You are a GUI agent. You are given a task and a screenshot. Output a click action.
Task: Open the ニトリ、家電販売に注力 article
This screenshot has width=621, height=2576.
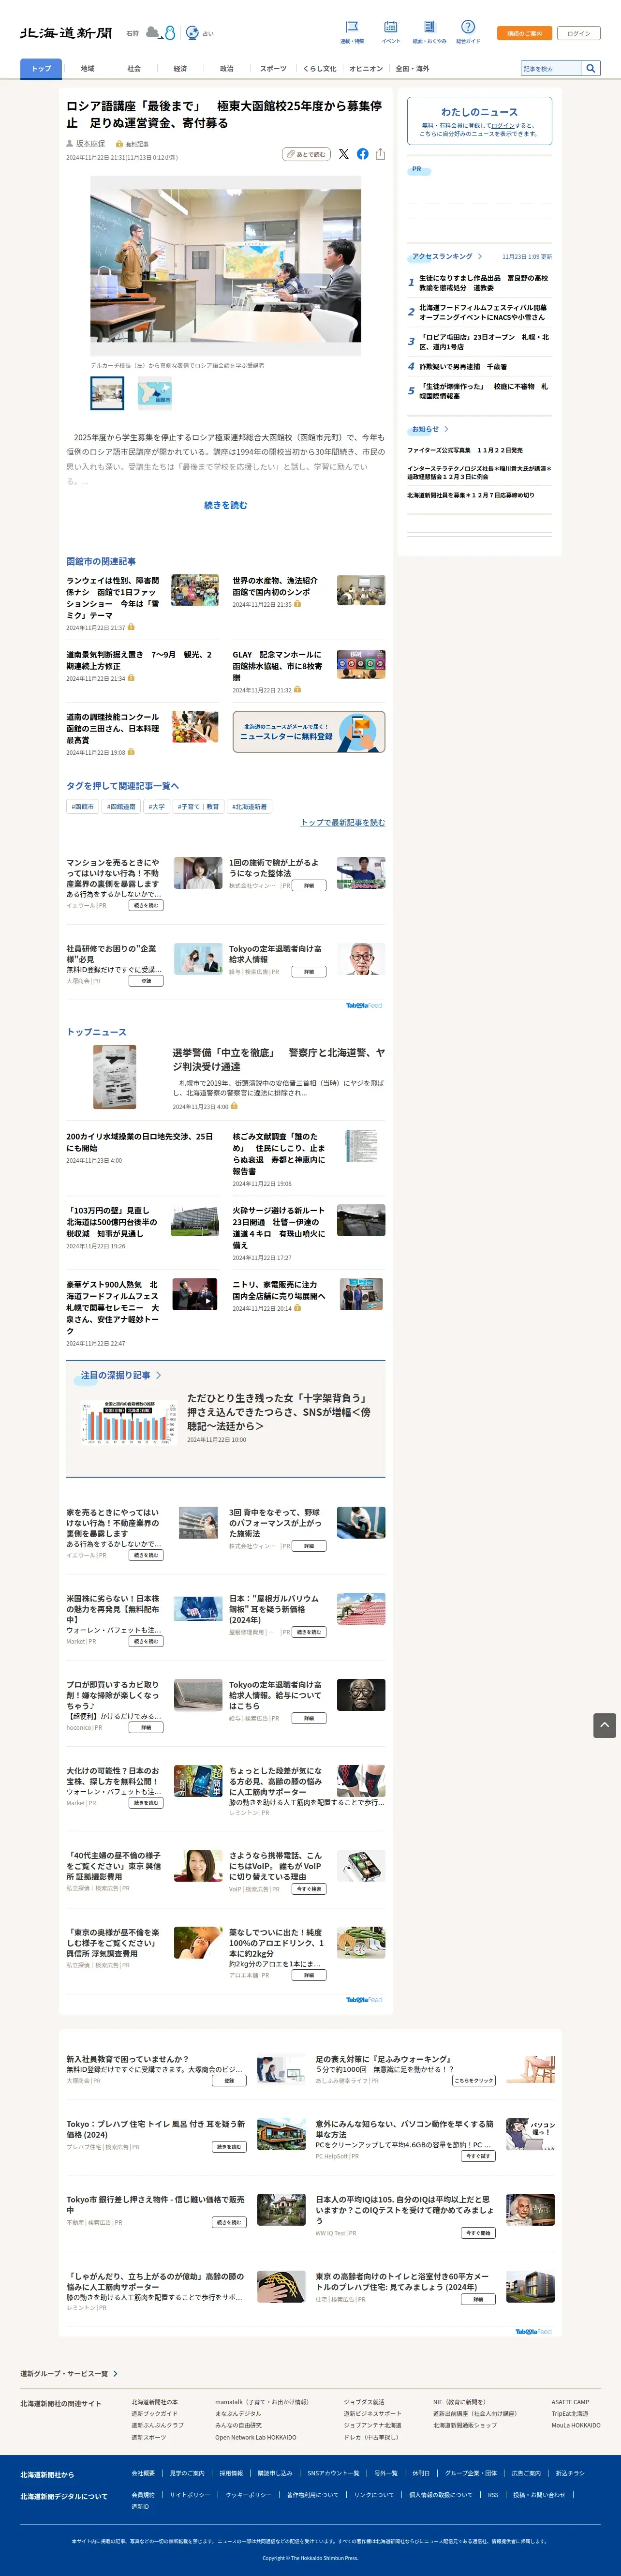[x=279, y=1290]
